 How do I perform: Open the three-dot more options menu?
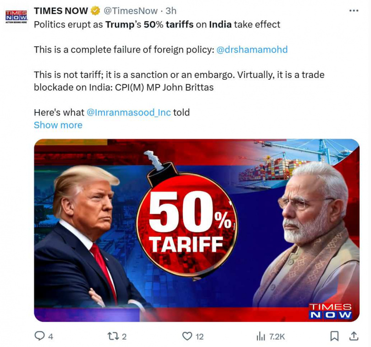point(354,11)
